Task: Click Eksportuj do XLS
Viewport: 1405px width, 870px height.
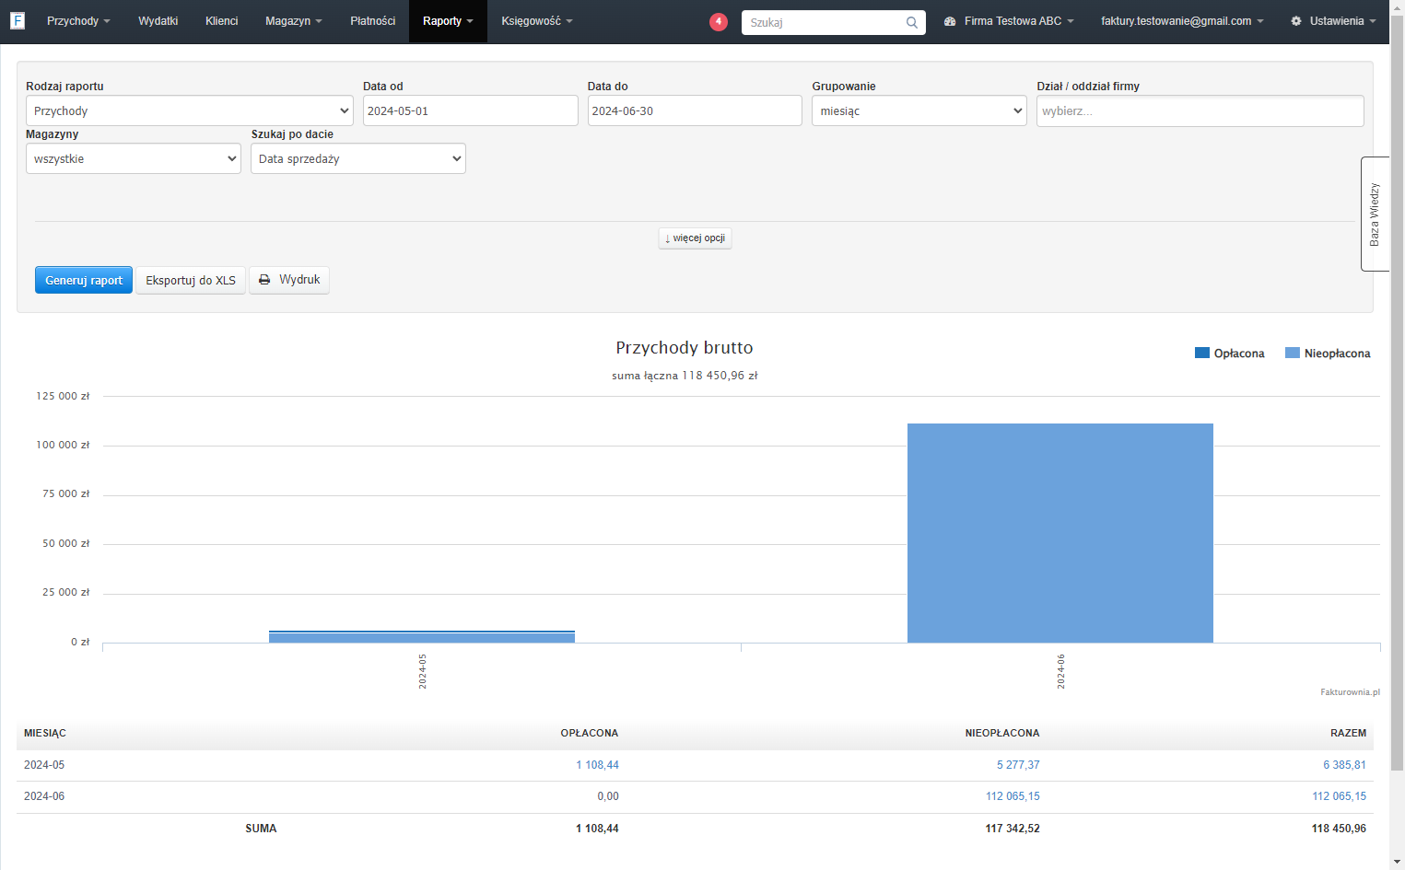Action: [x=191, y=280]
